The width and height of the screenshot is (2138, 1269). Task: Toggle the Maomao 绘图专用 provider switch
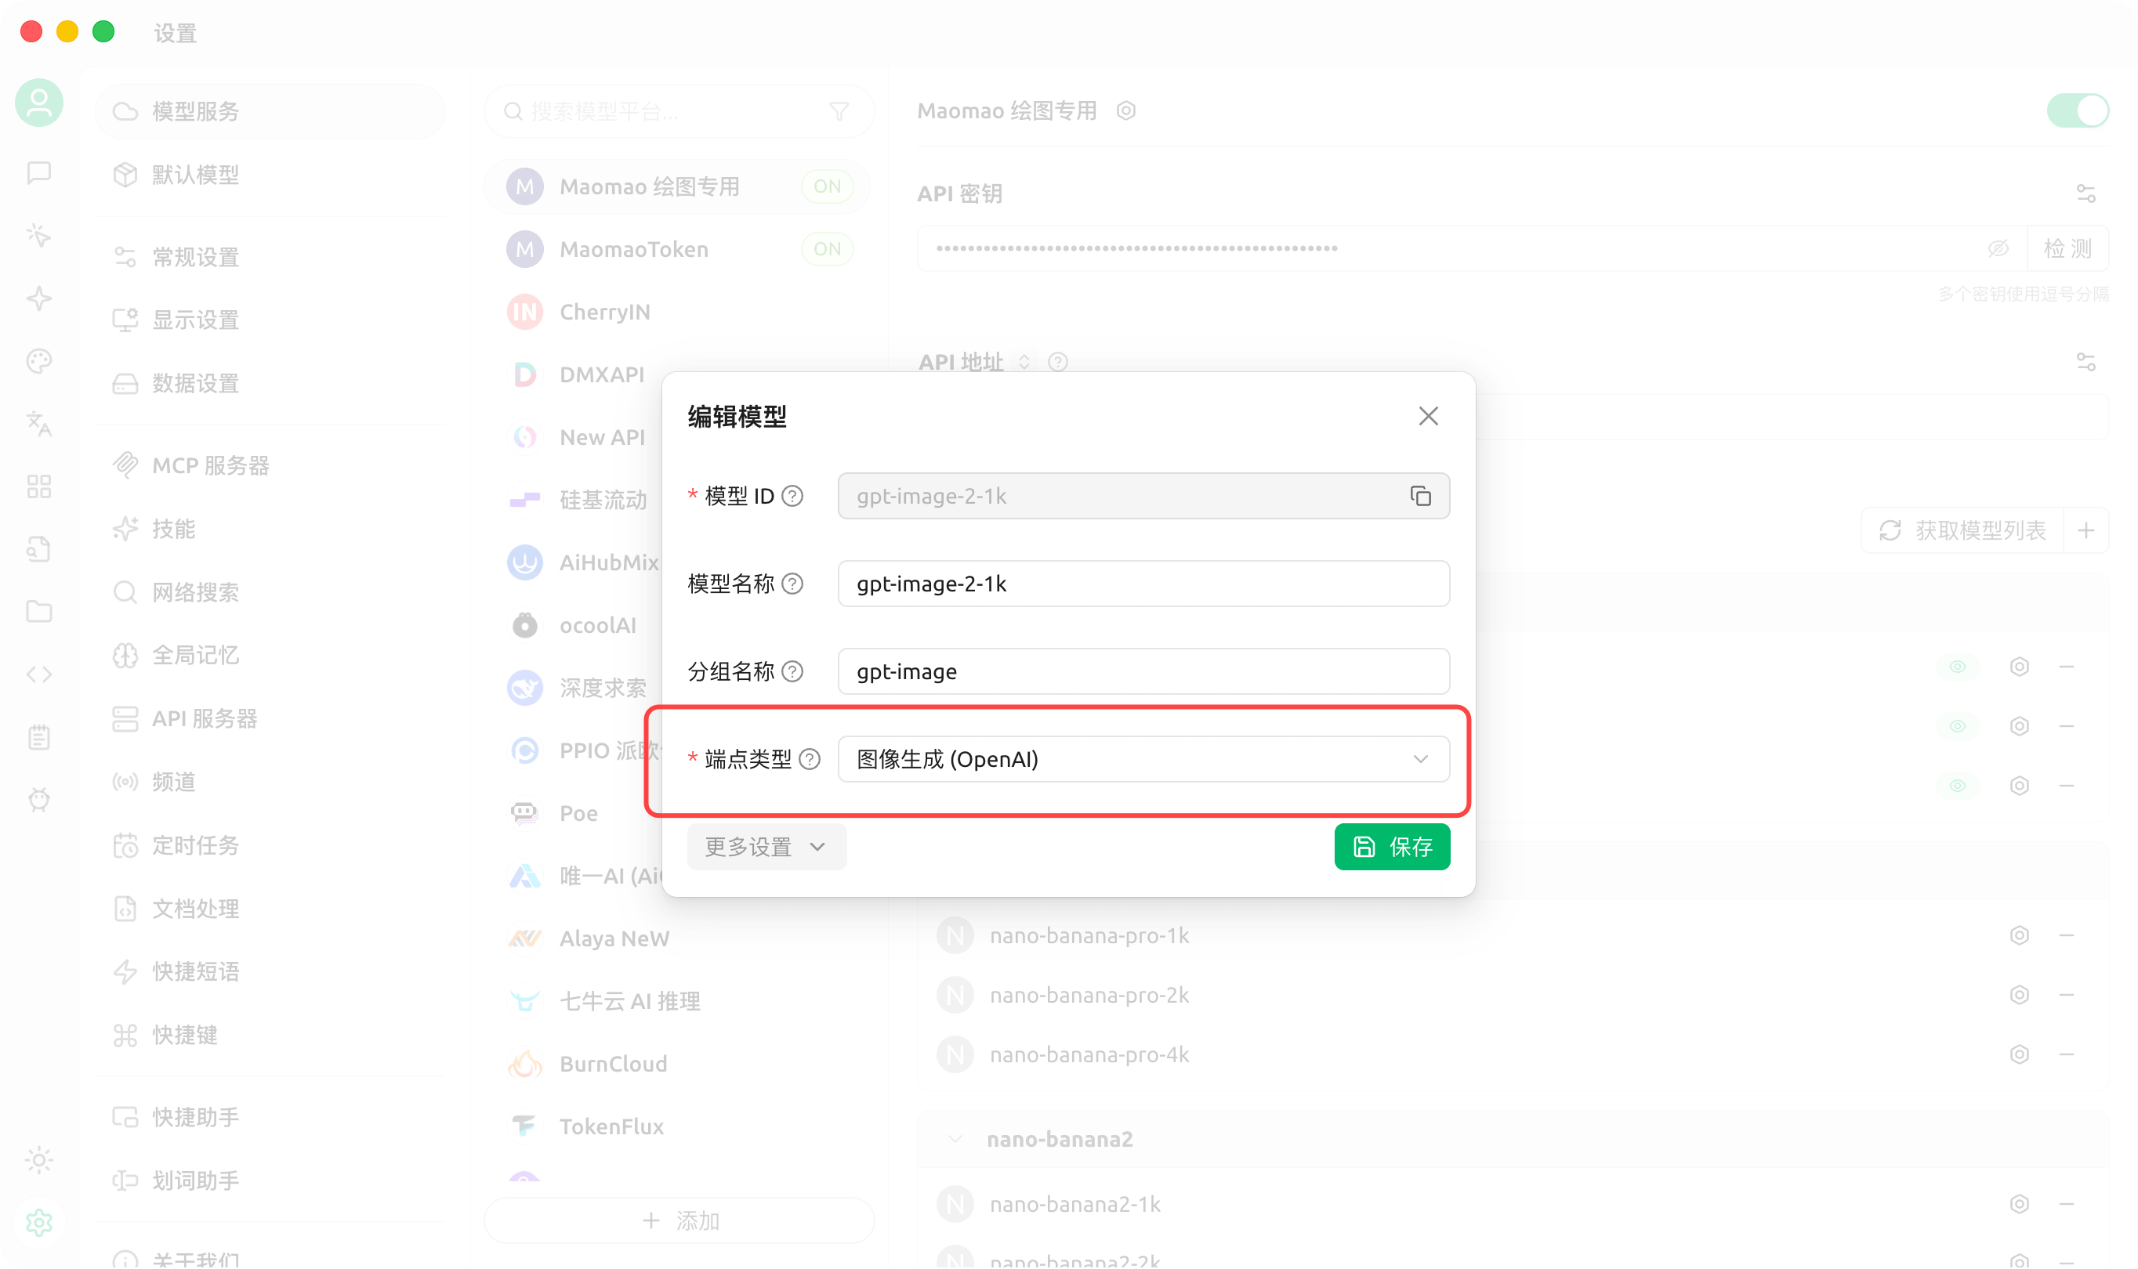(2077, 110)
